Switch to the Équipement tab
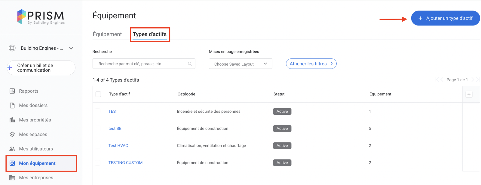Screen dimensions: 481x185 tap(107, 34)
